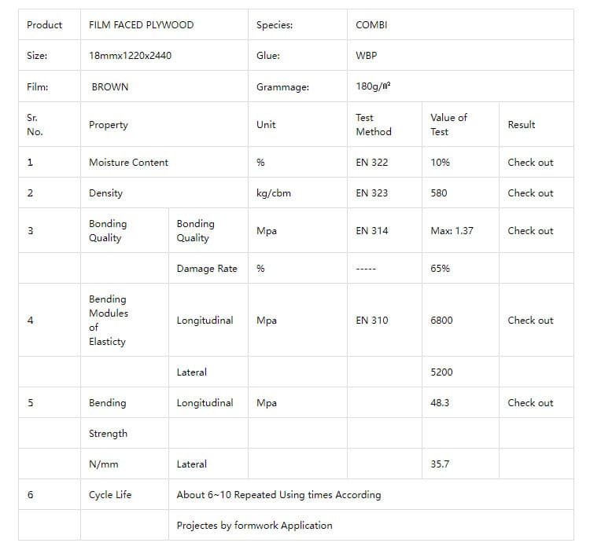This screenshot has width=590, height=550.
Task: Select the 65% damage rate value
Action: (x=440, y=269)
